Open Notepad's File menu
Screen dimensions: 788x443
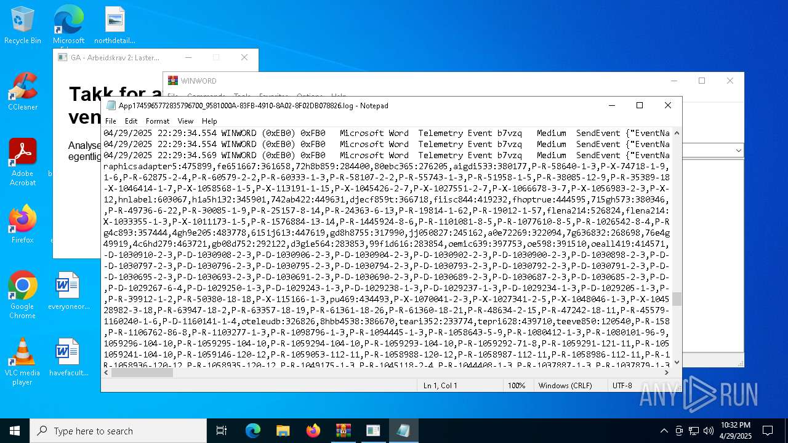coord(110,121)
